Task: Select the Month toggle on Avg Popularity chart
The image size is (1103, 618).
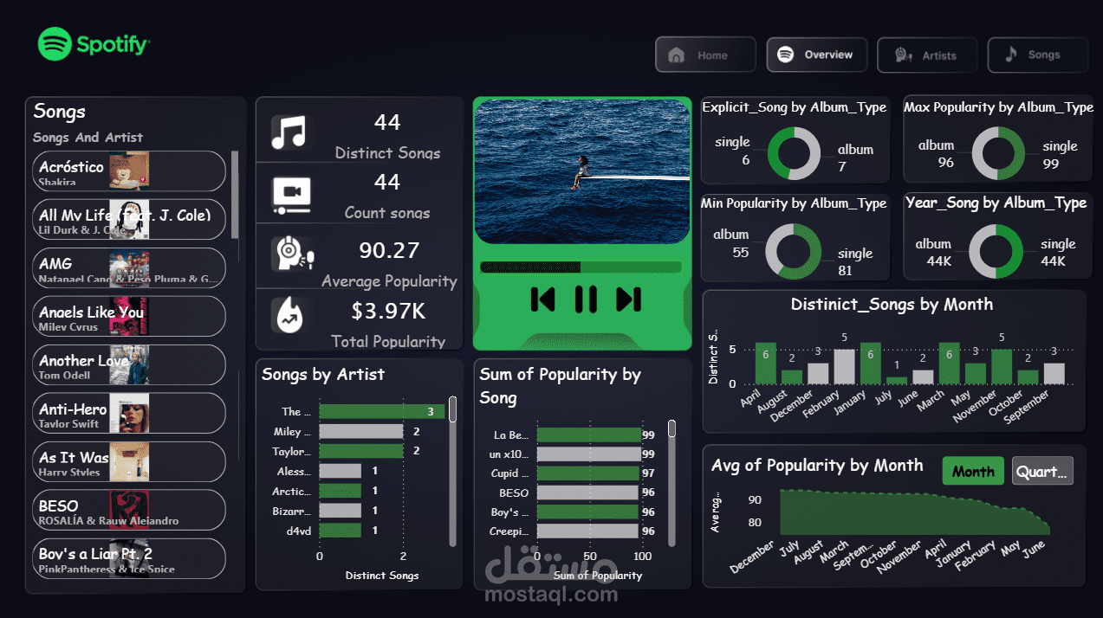Action: click(x=972, y=471)
